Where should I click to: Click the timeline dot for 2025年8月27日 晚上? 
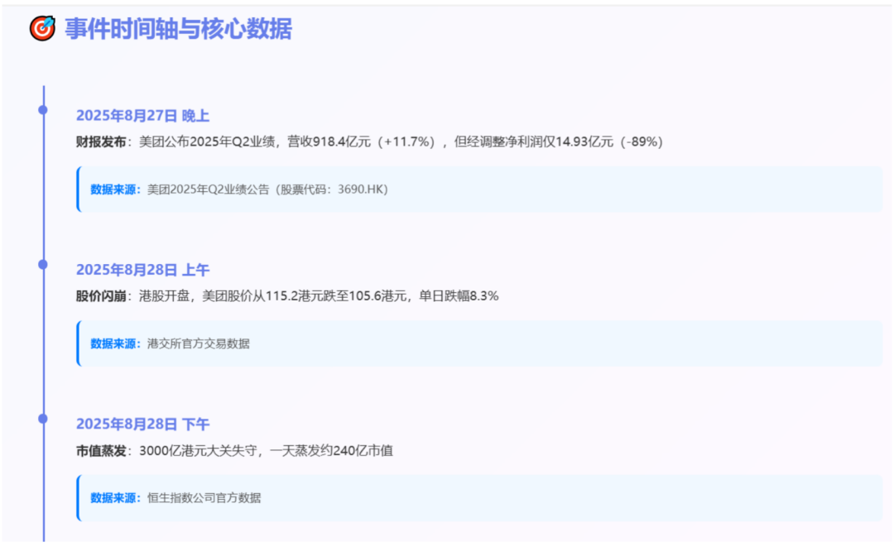click(43, 110)
